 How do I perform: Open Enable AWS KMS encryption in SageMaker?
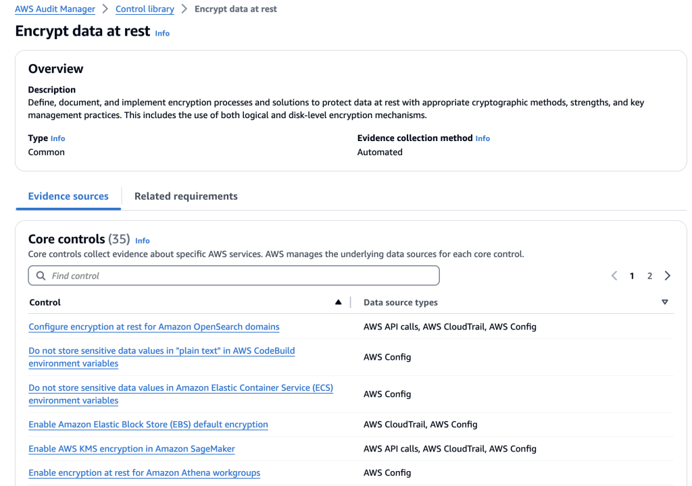pyautogui.click(x=132, y=449)
